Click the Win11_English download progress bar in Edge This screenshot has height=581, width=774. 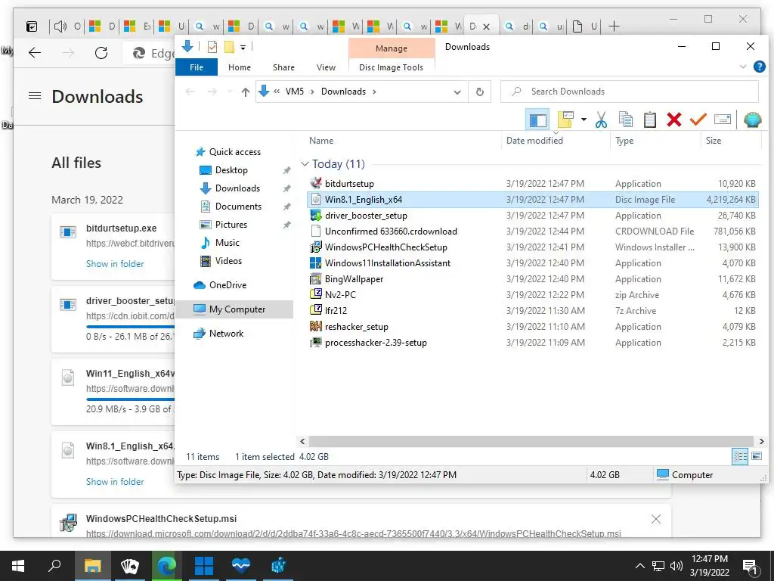coord(130,399)
